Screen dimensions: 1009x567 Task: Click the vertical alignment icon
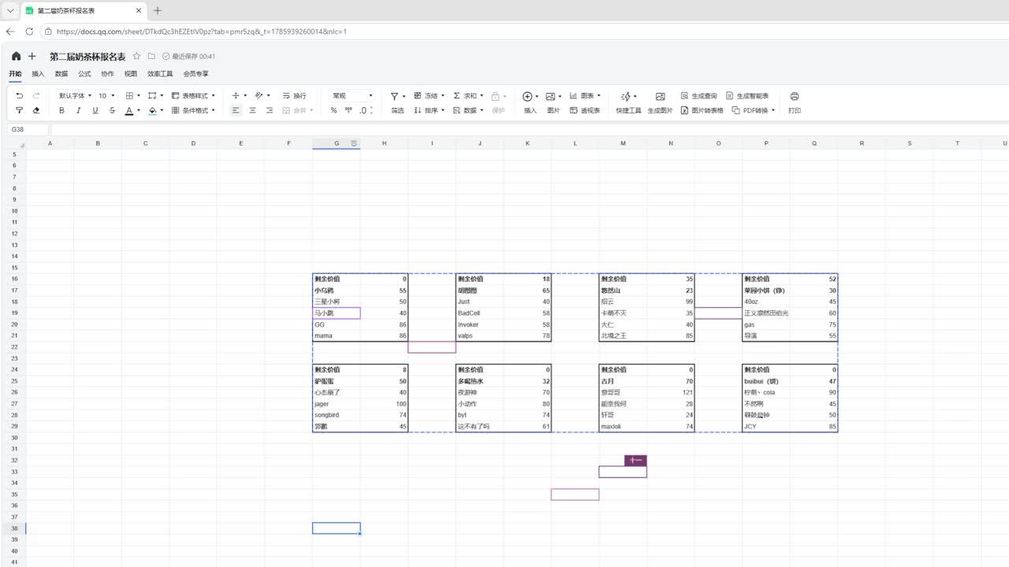[236, 96]
